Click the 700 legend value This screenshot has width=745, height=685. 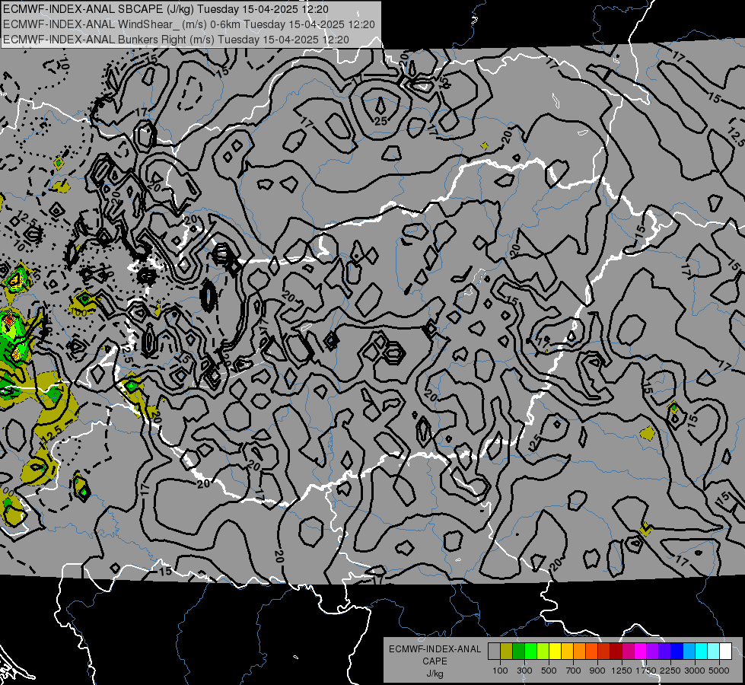point(574,671)
